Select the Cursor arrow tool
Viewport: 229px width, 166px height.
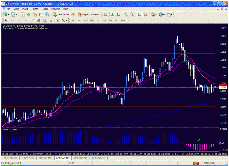coord(6,21)
